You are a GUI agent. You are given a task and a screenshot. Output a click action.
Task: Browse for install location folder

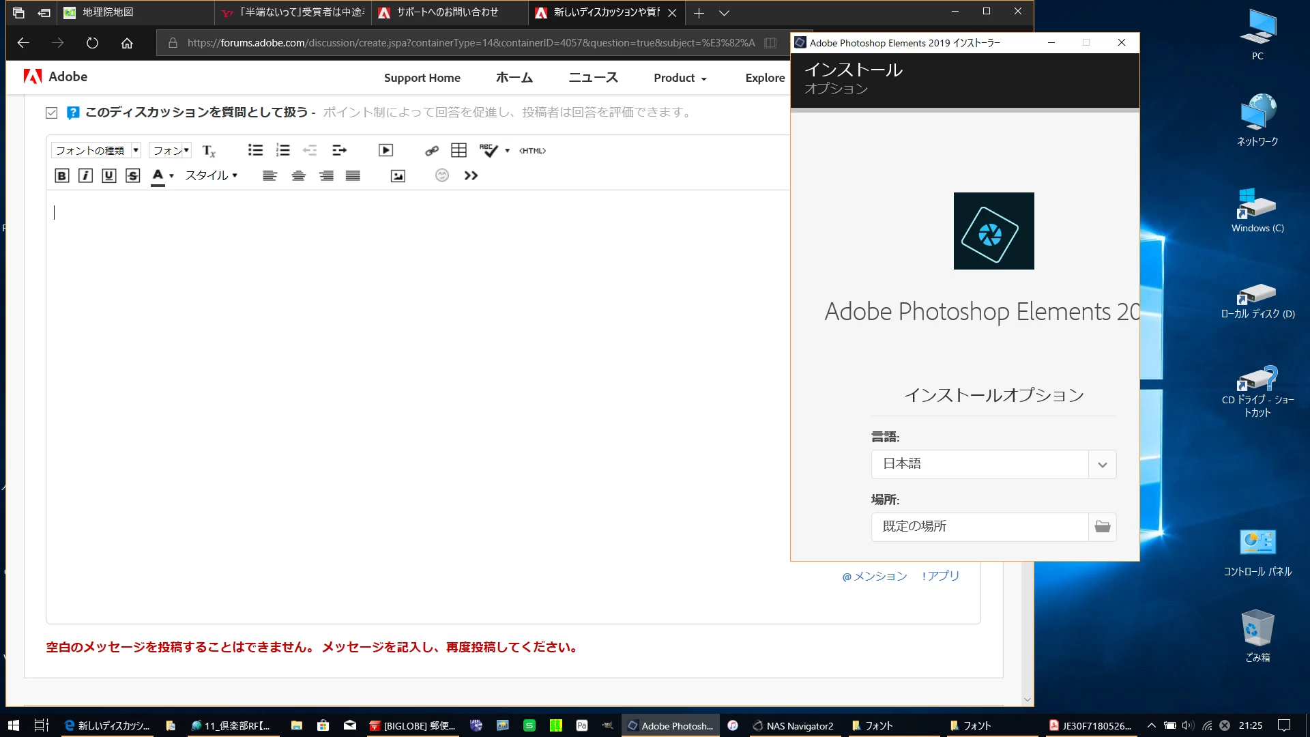click(1102, 526)
